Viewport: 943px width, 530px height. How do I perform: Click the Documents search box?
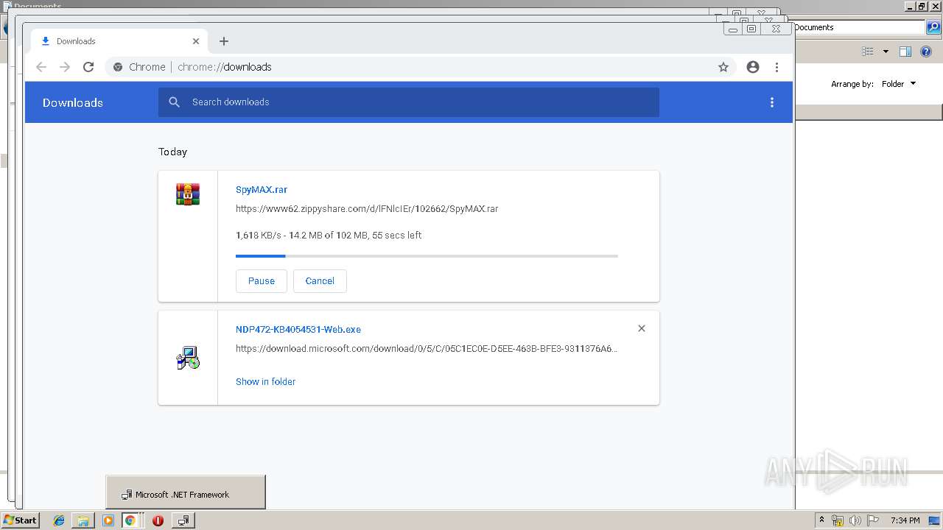click(859, 27)
